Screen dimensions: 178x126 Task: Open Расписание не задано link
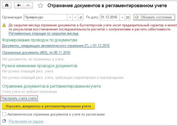pos(26,121)
